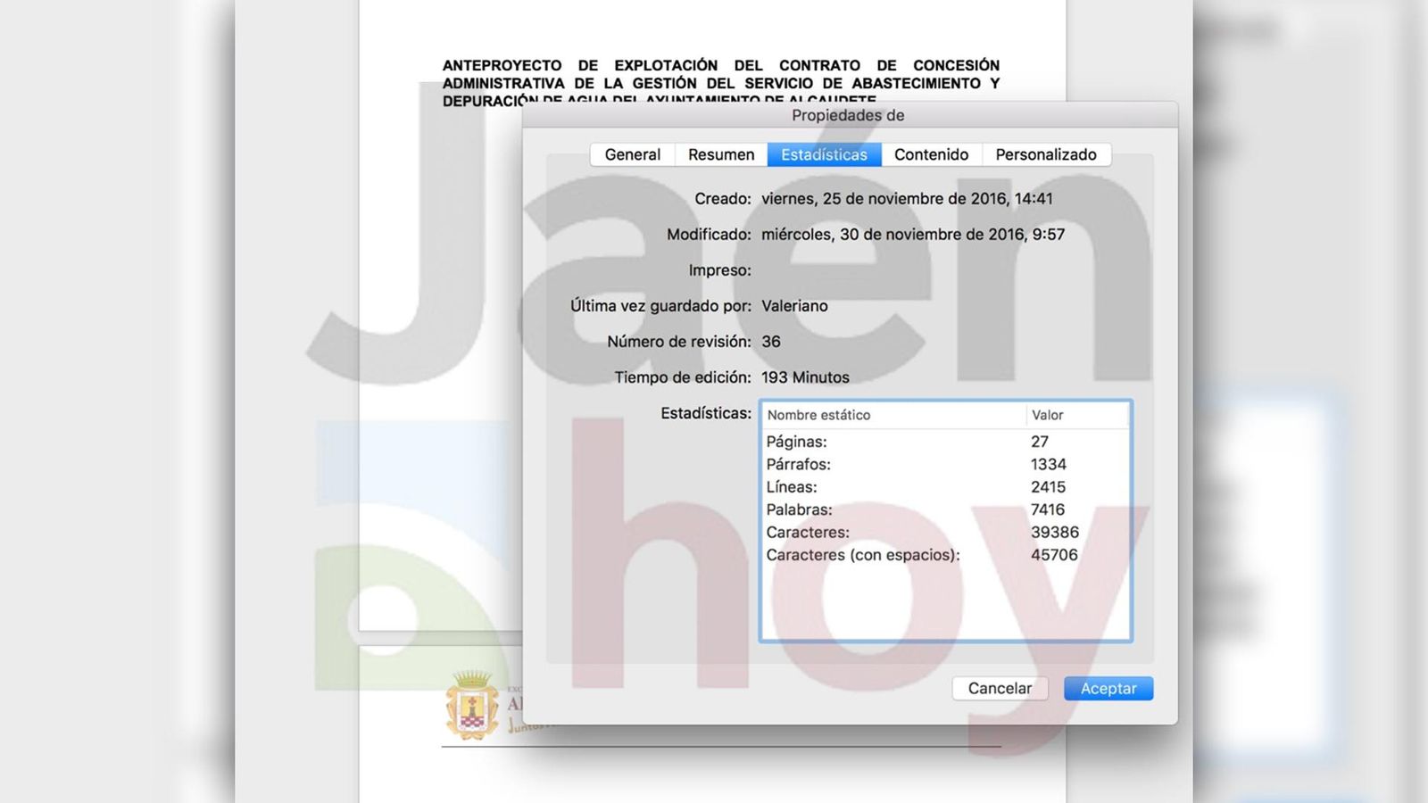Switch to the Contenido tab
Viewport: 1428px width, 803px height.
pyautogui.click(x=932, y=154)
